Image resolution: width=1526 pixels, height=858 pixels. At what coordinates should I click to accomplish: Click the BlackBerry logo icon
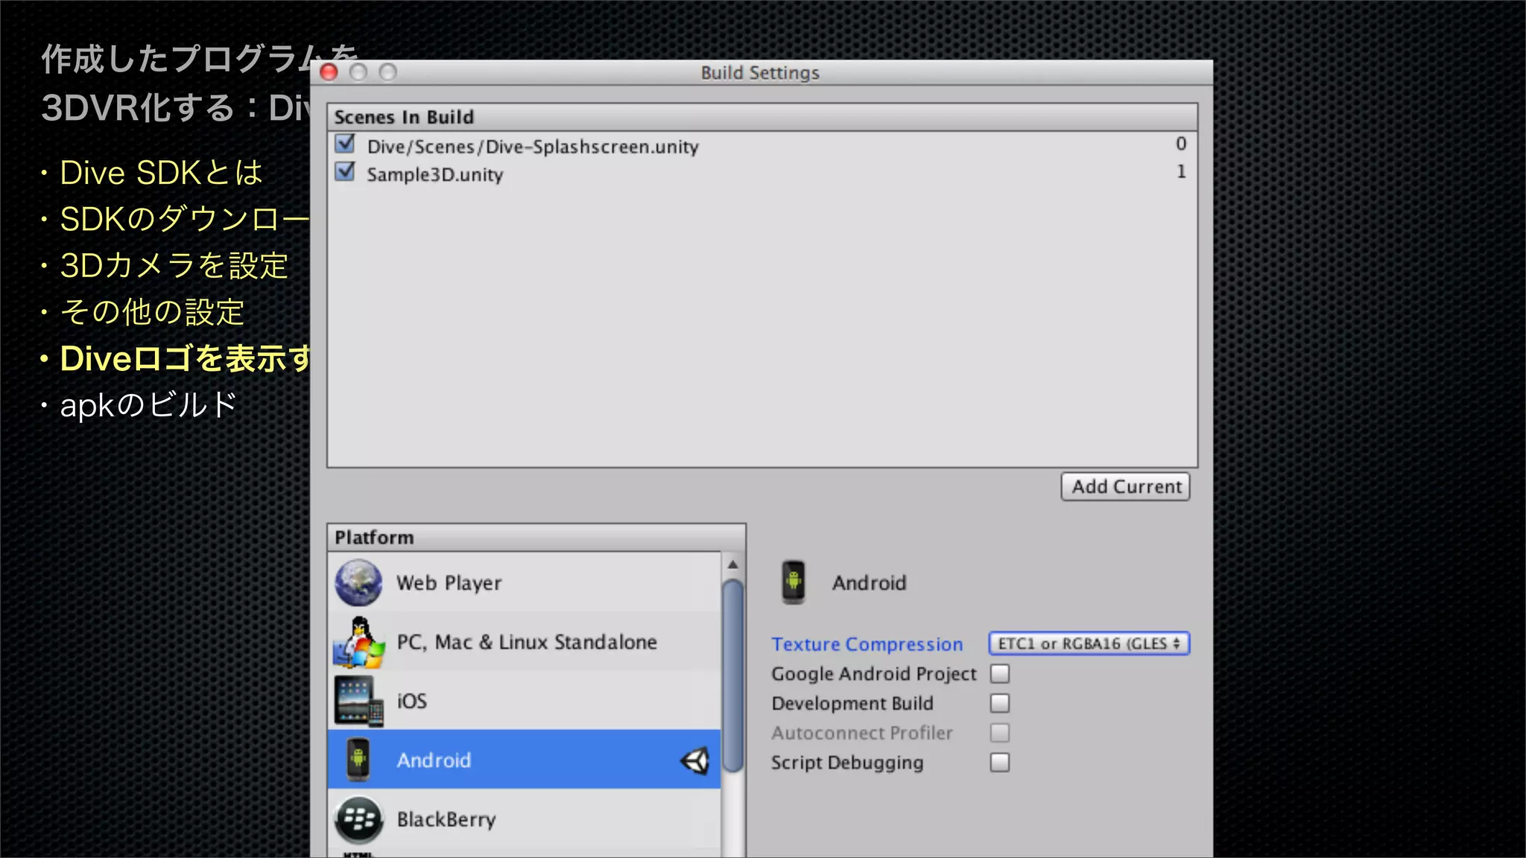click(358, 819)
